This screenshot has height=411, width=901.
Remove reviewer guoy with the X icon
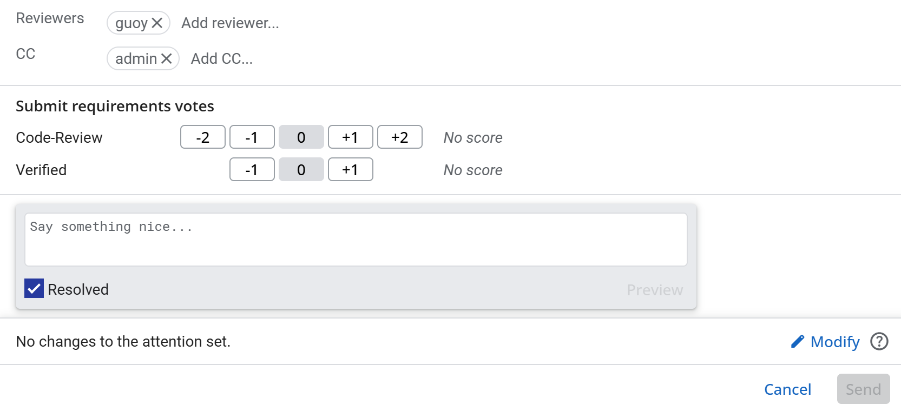pos(157,23)
